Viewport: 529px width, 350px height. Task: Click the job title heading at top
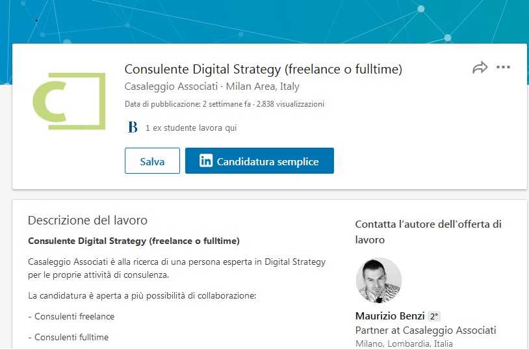coord(263,69)
